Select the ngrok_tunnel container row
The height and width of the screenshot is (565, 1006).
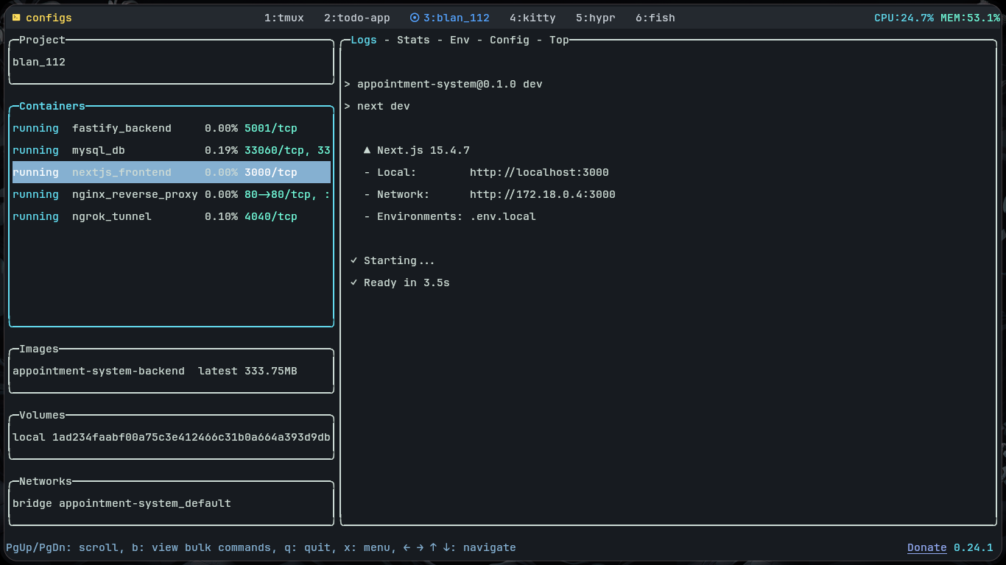click(x=112, y=216)
